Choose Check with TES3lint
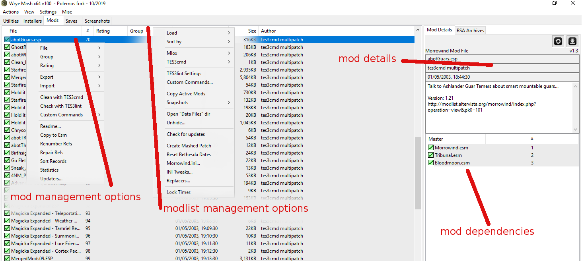Screen dimensions: 582x261 [61, 106]
